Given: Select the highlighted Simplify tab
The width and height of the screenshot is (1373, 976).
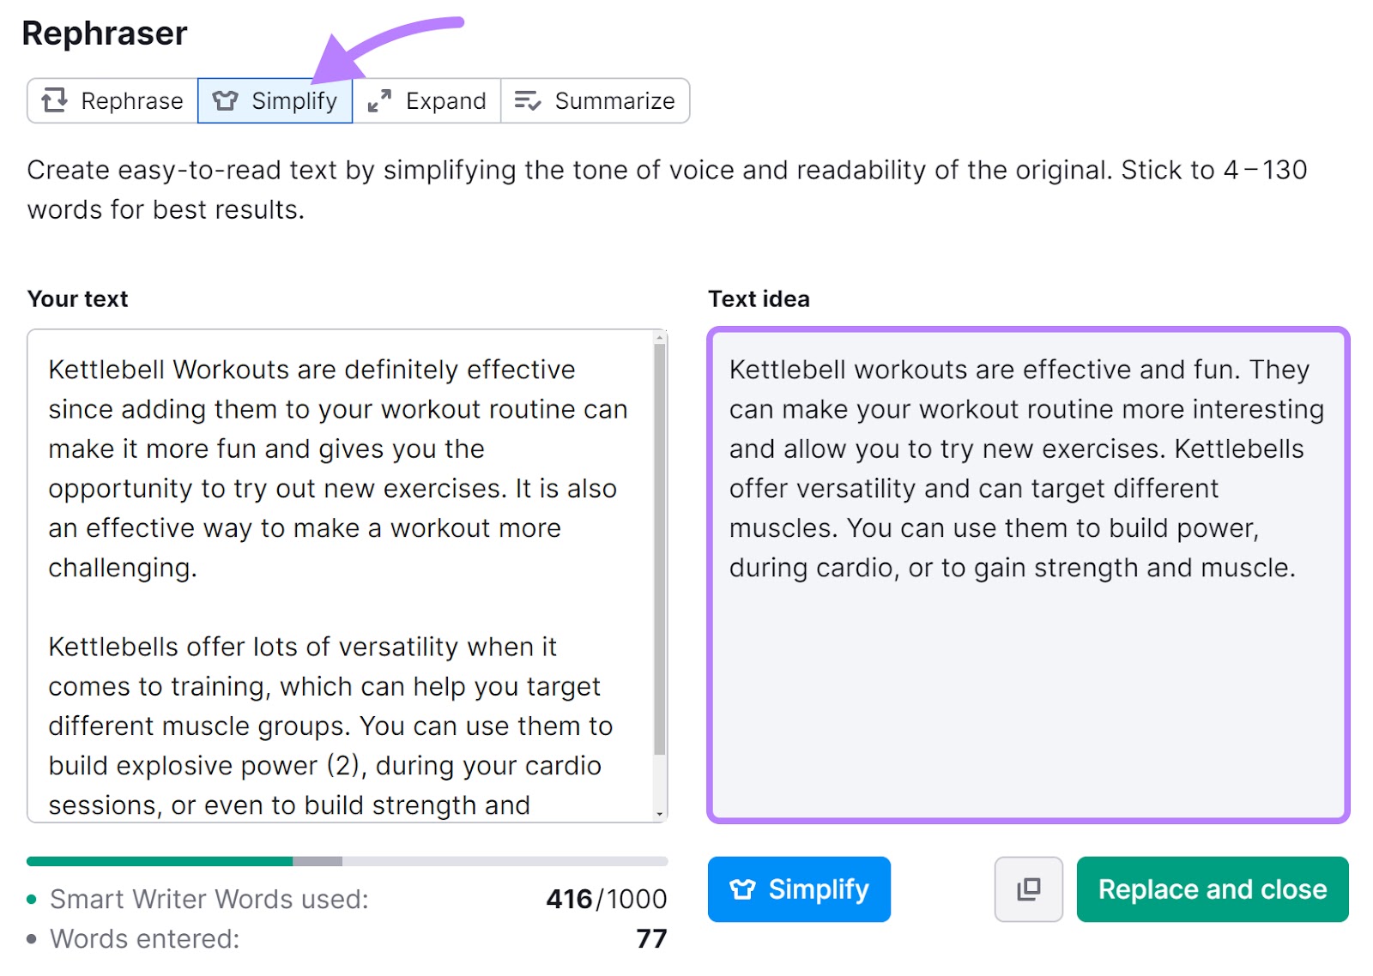Looking at the screenshot, I should [275, 100].
